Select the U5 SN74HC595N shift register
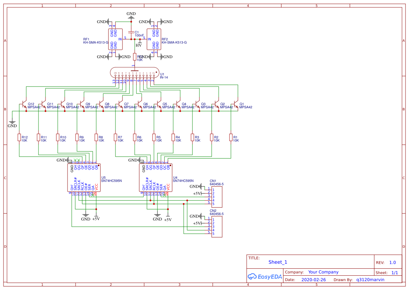 (84, 178)
